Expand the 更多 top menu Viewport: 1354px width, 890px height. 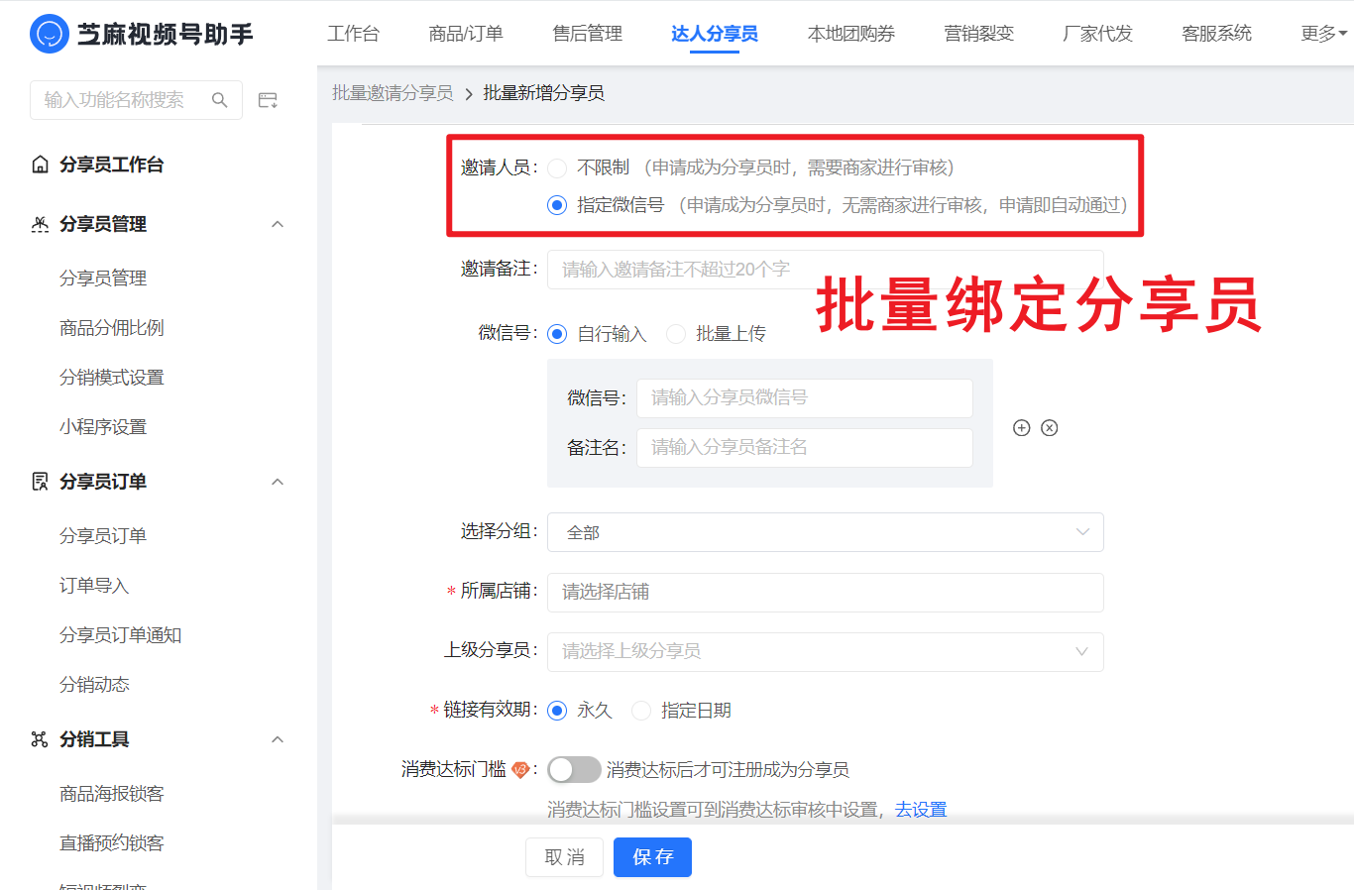point(1323,34)
